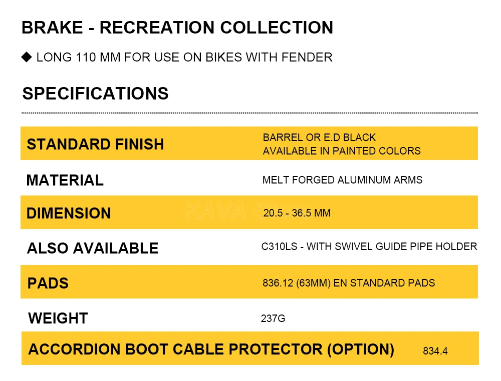Select the 836.12 (63MM) EN standard pads text
Image resolution: width=501 pixels, height=381 pixels.
click(x=349, y=283)
